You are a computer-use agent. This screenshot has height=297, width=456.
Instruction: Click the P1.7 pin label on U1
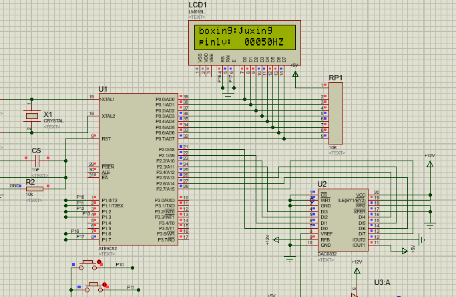coord(106,239)
